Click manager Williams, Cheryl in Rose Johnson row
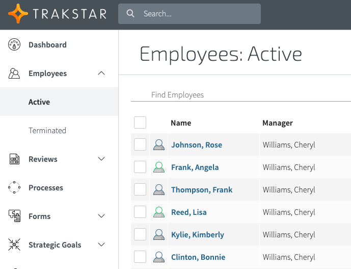Screen dimensions: 351x269 289,145
